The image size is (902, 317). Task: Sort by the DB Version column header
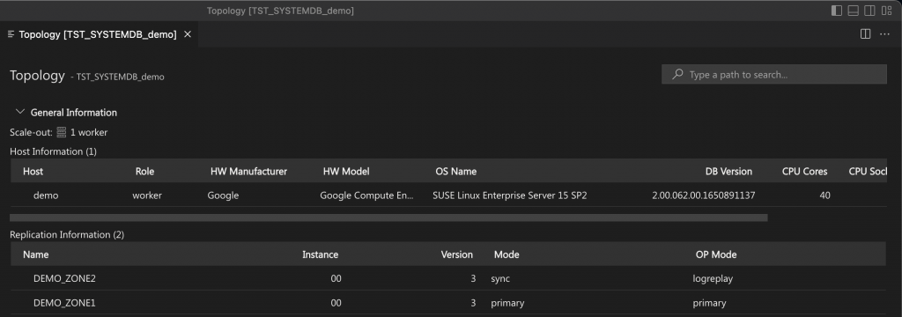[x=728, y=172]
